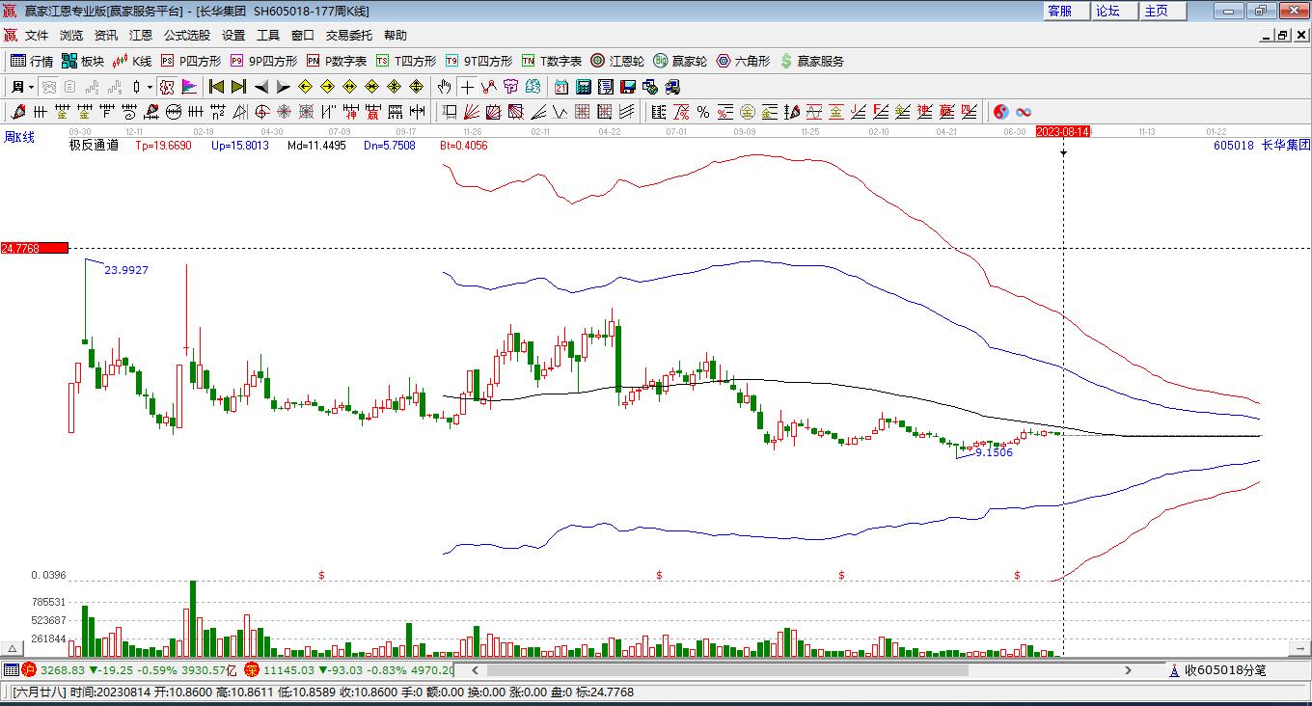The image size is (1312, 706).
Task: Open the 文件 menu
Action: click(37, 35)
